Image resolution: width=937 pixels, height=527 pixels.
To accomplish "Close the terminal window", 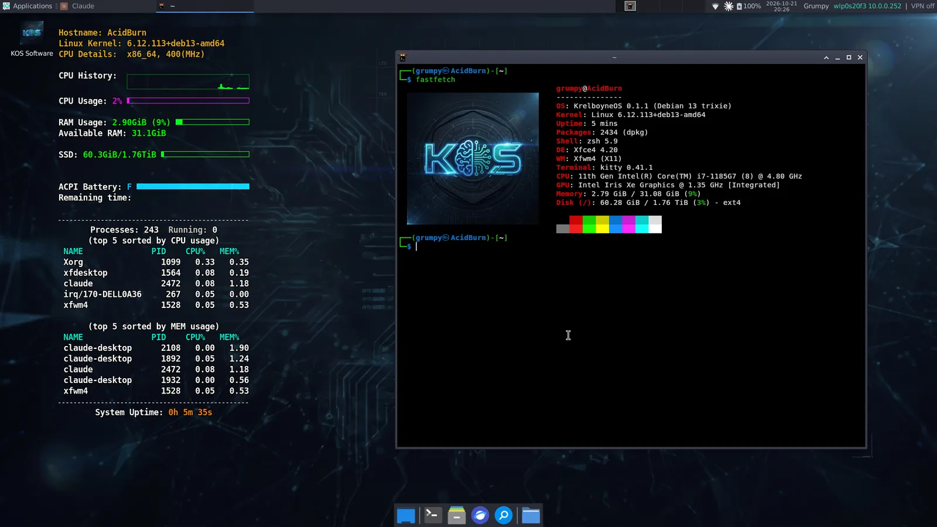I will click(860, 57).
